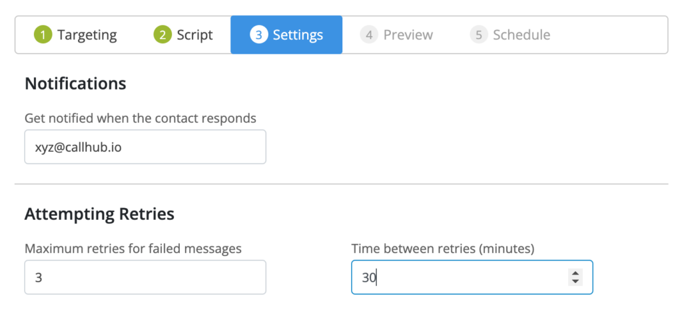Click the grey step 4 circle icon
The width and height of the screenshot is (682, 311).
[369, 35]
